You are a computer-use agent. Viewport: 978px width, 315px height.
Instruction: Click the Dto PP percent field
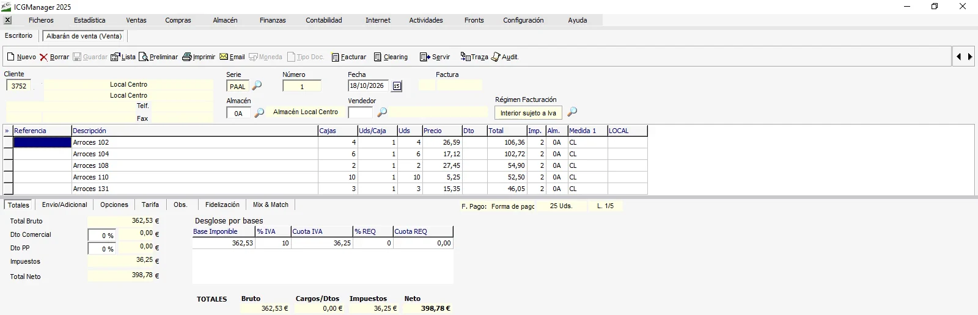click(102, 248)
